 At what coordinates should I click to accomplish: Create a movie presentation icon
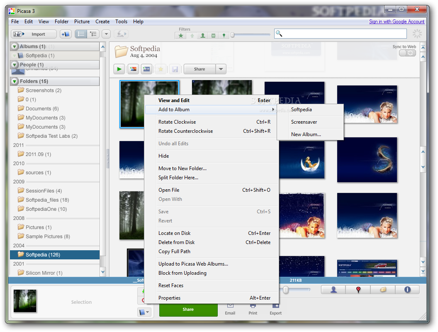point(146,69)
